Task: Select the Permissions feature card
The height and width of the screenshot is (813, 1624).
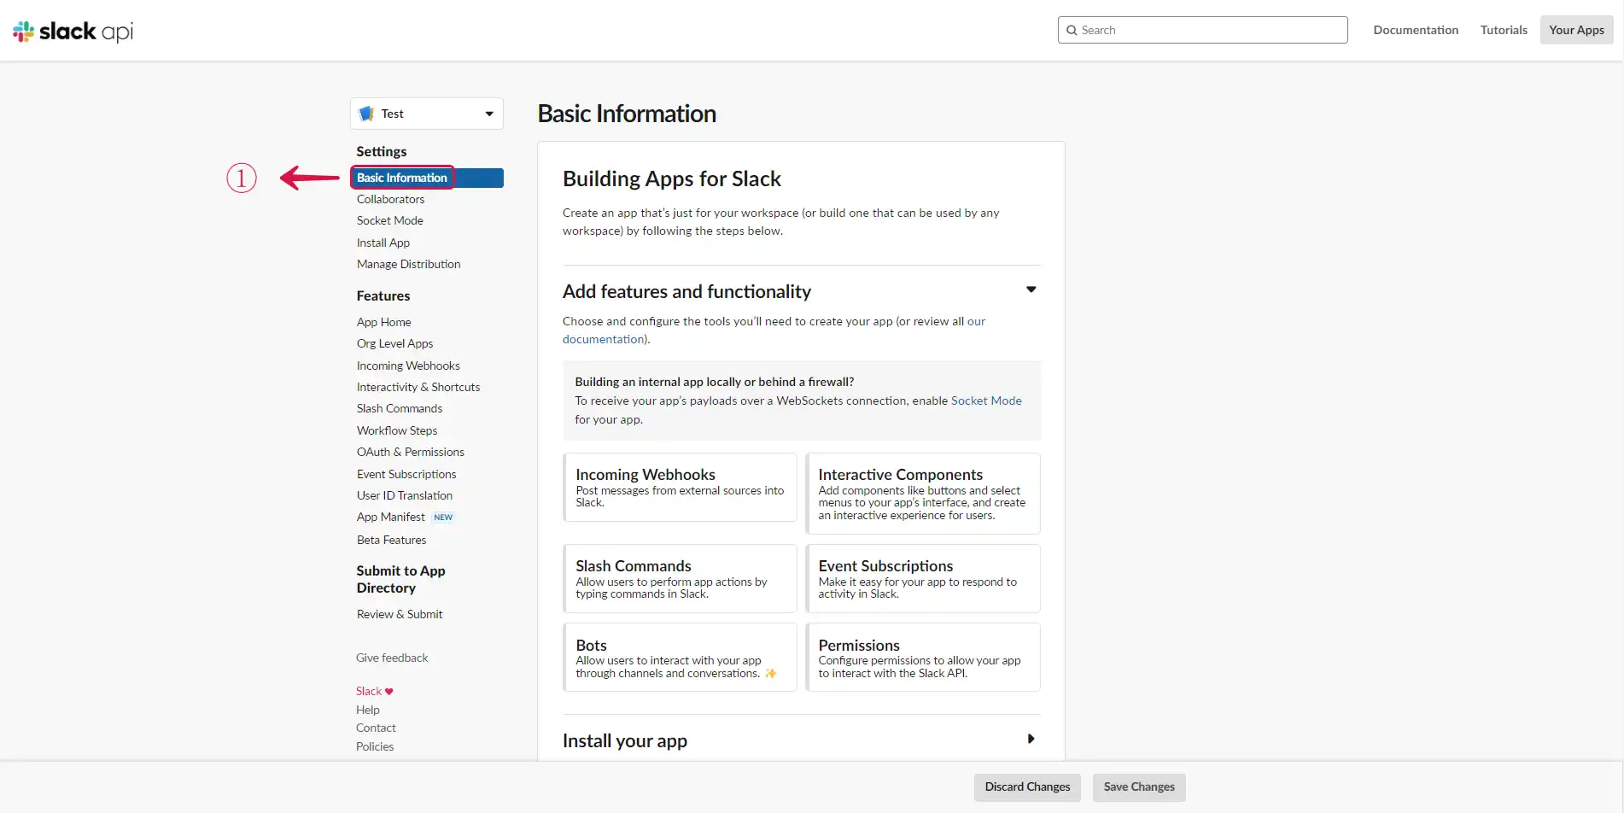Action: click(923, 657)
